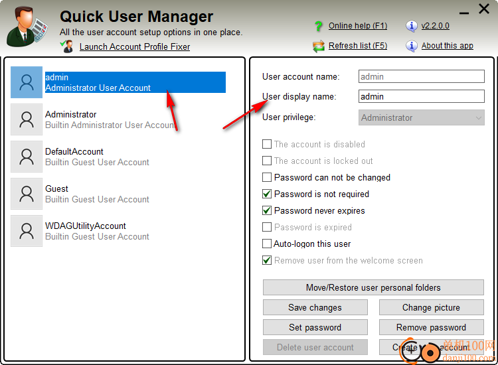Click the info icon beside v2.2.0.0
The image size is (498, 365).
click(x=411, y=26)
